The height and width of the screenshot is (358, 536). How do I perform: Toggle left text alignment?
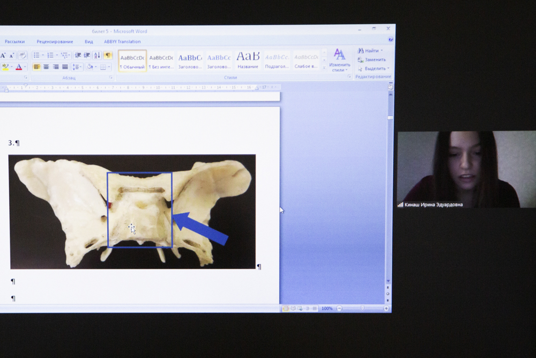click(x=36, y=67)
